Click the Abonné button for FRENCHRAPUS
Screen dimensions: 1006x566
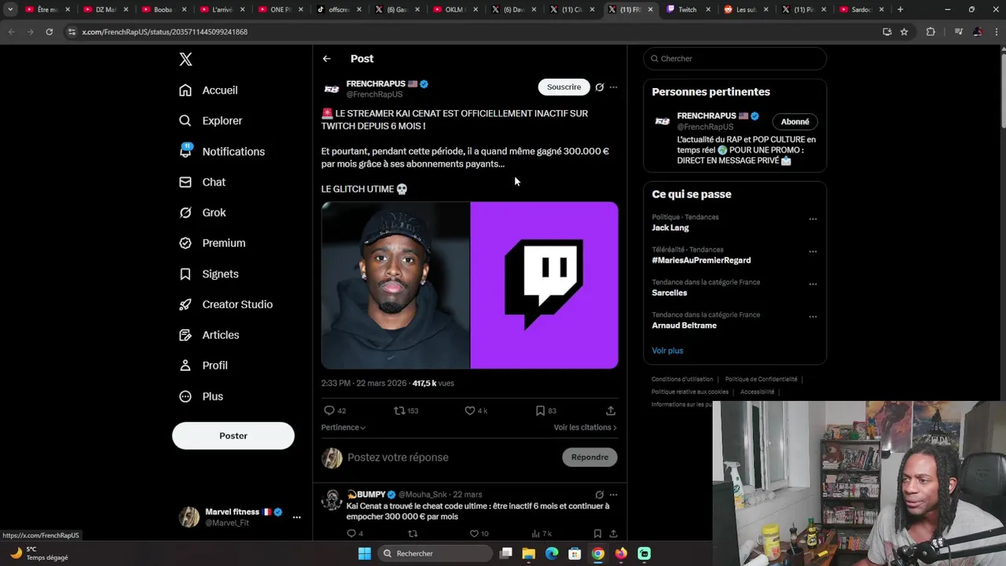(x=795, y=122)
